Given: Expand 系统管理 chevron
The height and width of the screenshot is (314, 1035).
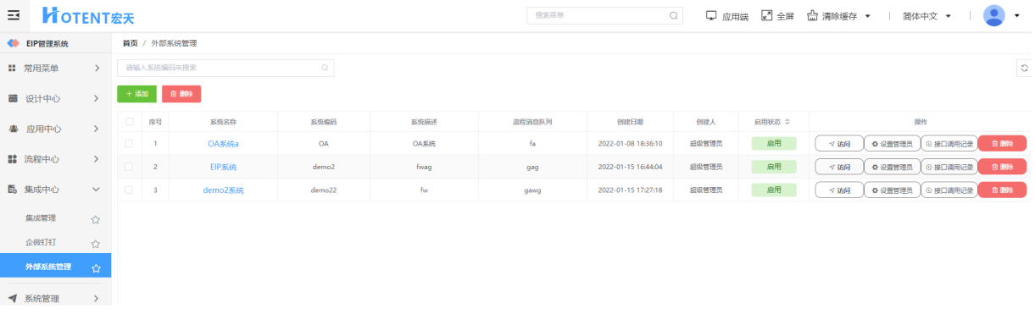Looking at the screenshot, I should pos(97,298).
